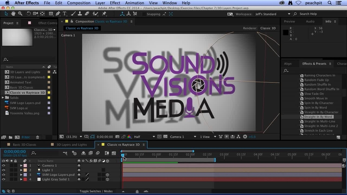347x195 pixels.
Task: Hide the Camera 1 layer
Action: click(x=3, y=165)
